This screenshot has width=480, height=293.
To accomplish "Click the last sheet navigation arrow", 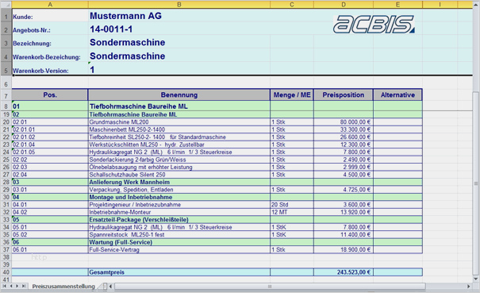I will pyautogui.click(x=23, y=287).
